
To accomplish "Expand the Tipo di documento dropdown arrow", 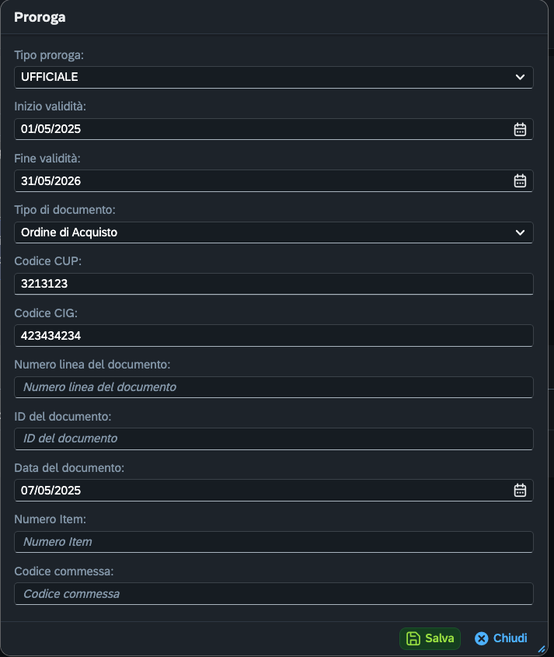I will [x=520, y=232].
